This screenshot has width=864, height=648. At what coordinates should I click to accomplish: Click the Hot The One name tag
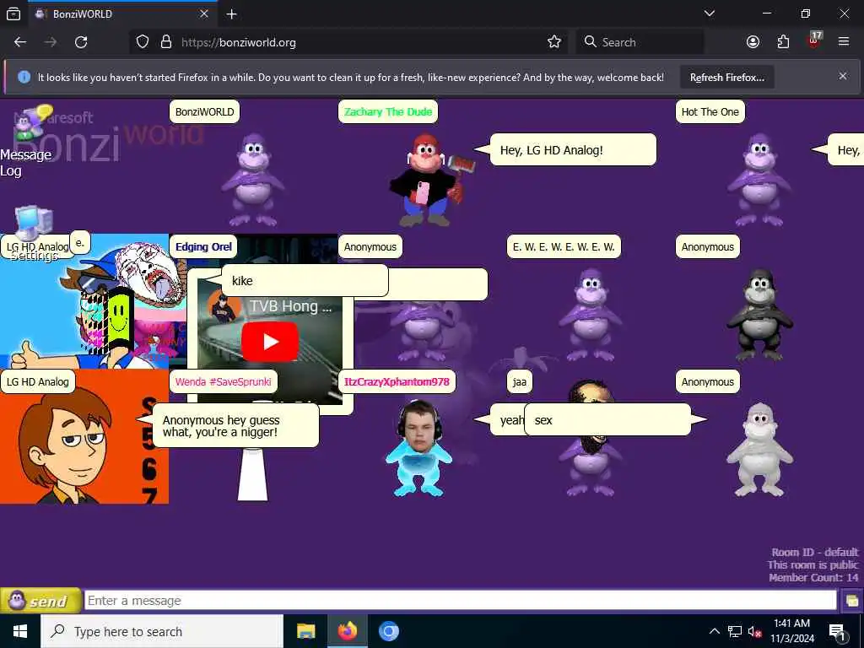coord(710,112)
